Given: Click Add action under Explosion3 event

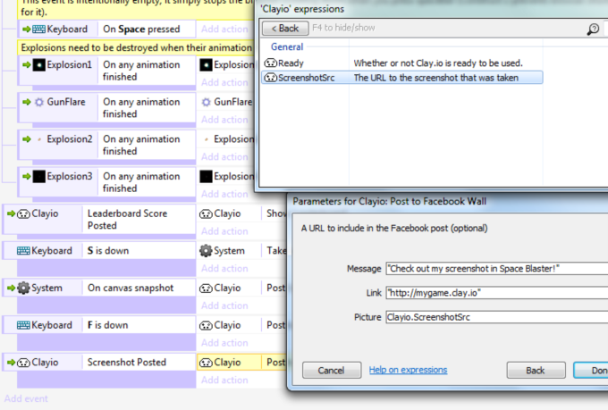Looking at the screenshot, I should click(x=224, y=194).
